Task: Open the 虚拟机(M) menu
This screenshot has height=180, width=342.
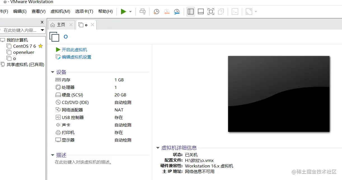Action: (x=60, y=11)
